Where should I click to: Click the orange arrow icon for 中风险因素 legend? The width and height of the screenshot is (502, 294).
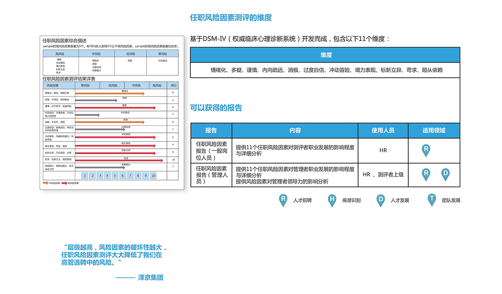pos(45,183)
